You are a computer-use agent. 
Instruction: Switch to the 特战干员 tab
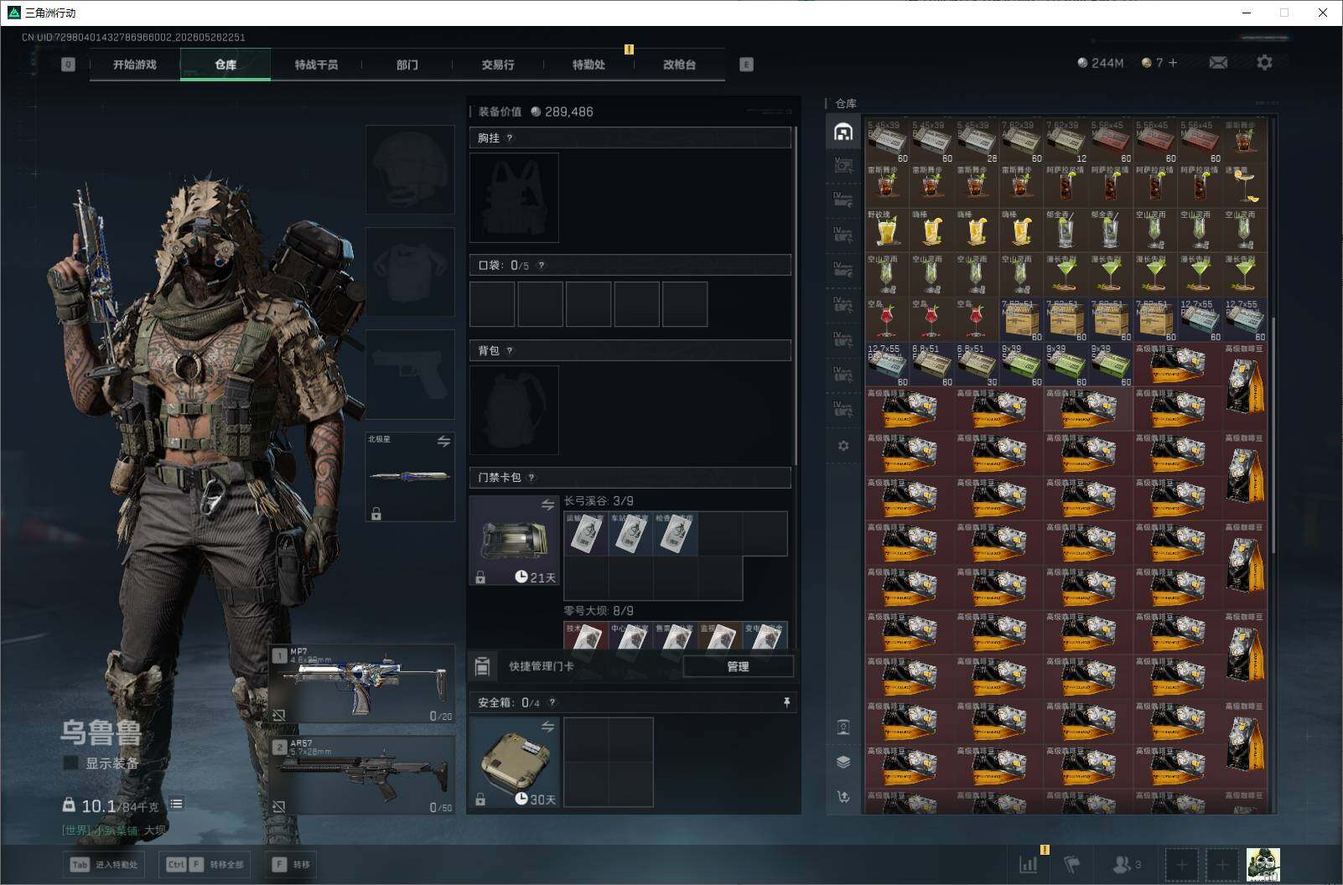click(x=316, y=65)
